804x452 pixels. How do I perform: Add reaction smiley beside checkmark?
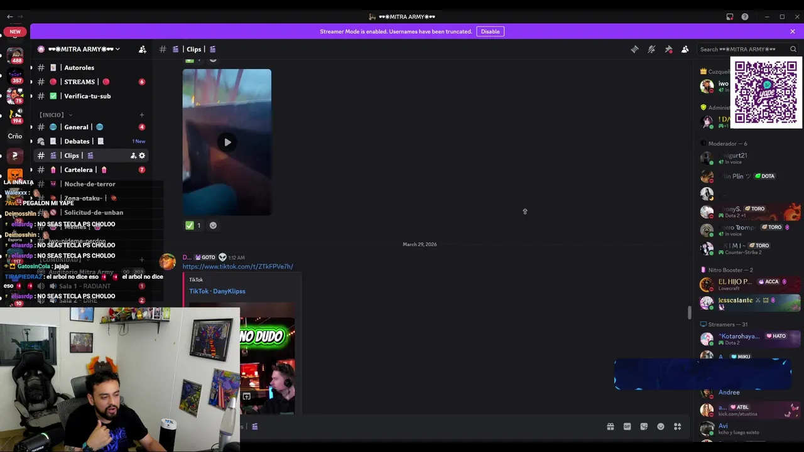point(213,225)
